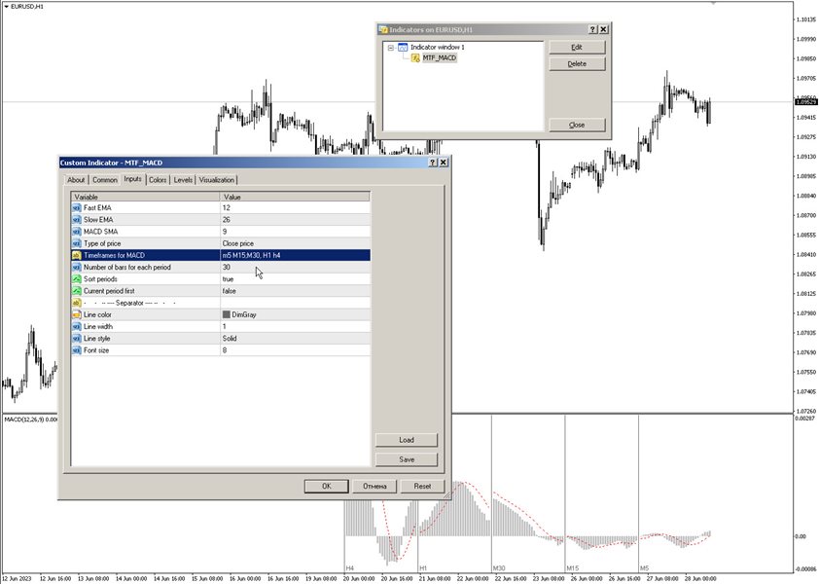Image resolution: width=819 pixels, height=584 pixels.
Task: Click the Delete button in Indicators dialog
Action: (x=577, y=64)
